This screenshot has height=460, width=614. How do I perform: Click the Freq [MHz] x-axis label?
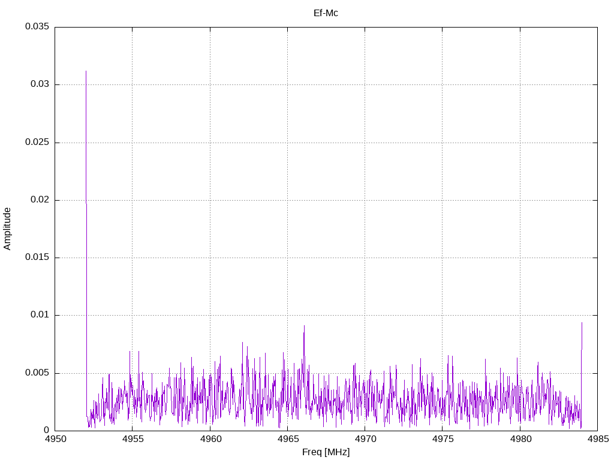coord(326,452)
